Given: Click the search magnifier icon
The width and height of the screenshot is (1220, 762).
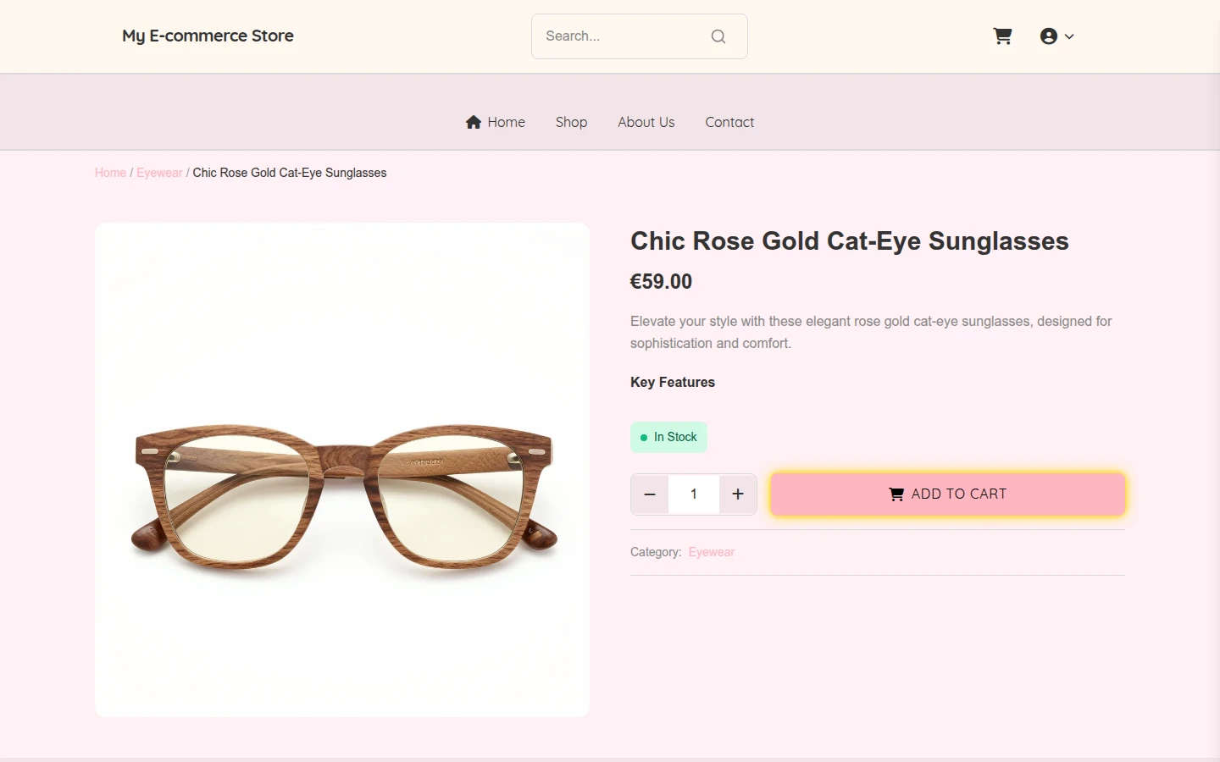Looking at the screenshot, I should coord(718,36).
